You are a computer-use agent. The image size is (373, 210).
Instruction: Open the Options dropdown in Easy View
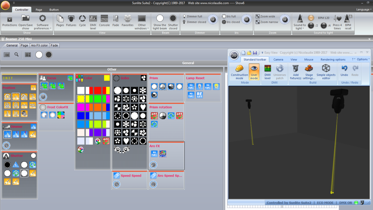[x=363, y=59]
